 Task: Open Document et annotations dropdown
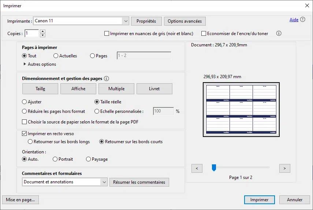pyautogui.click(x=104, y=182)
